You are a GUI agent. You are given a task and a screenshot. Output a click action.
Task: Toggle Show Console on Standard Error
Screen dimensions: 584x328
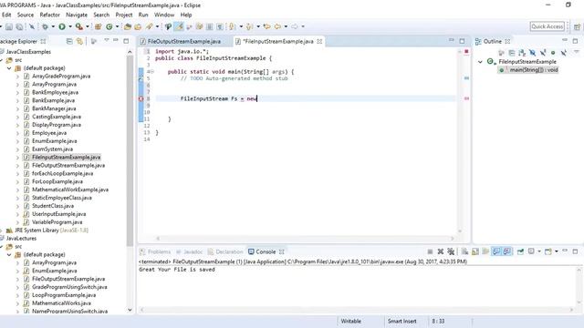pos(507,251)
